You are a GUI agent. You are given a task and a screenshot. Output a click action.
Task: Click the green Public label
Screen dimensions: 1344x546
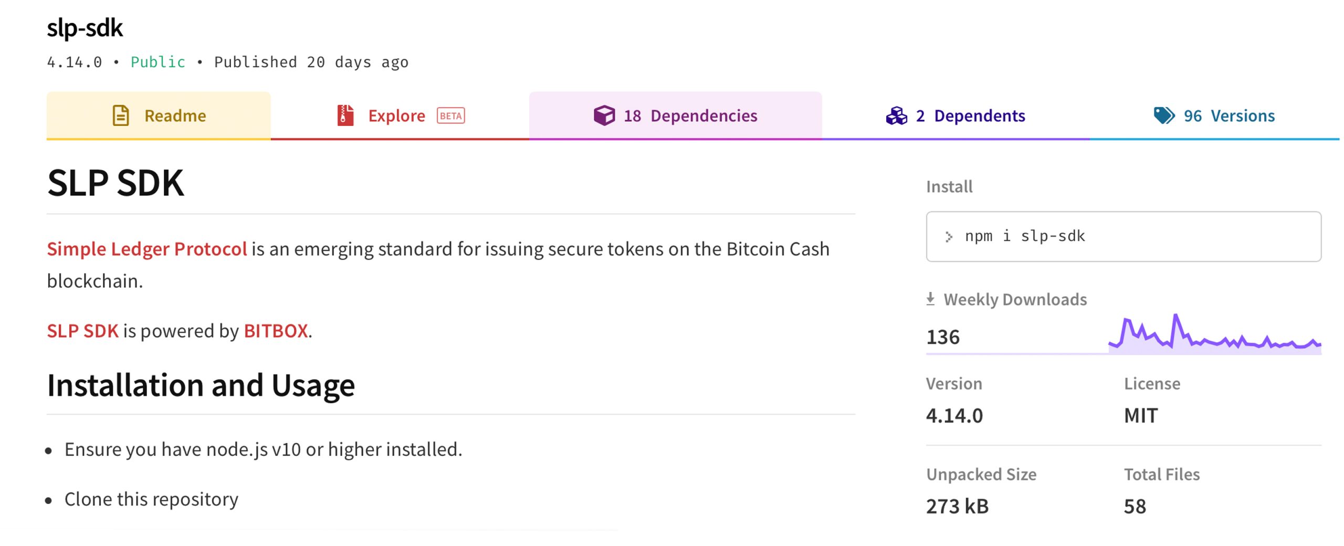157,61
